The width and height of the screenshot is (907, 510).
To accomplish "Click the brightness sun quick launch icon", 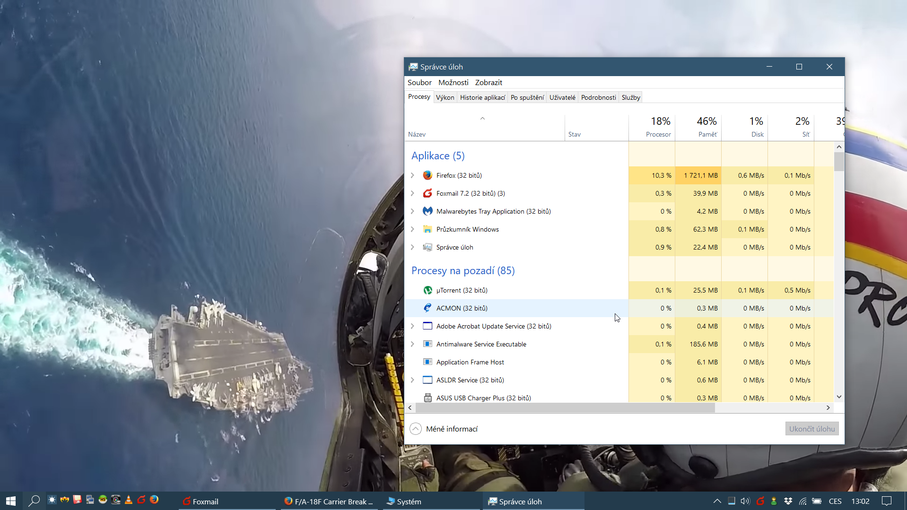I will pos(52,500).
